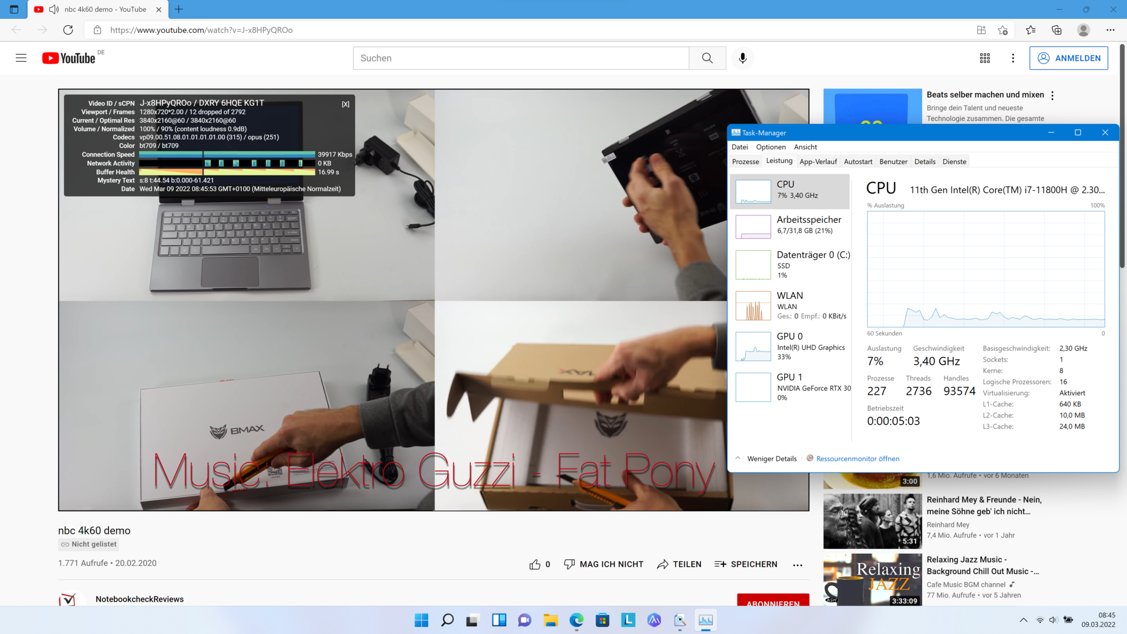Viewport: 1127px width, 634px height.
Task: Reload the browser page
Action: coord(68,30)
